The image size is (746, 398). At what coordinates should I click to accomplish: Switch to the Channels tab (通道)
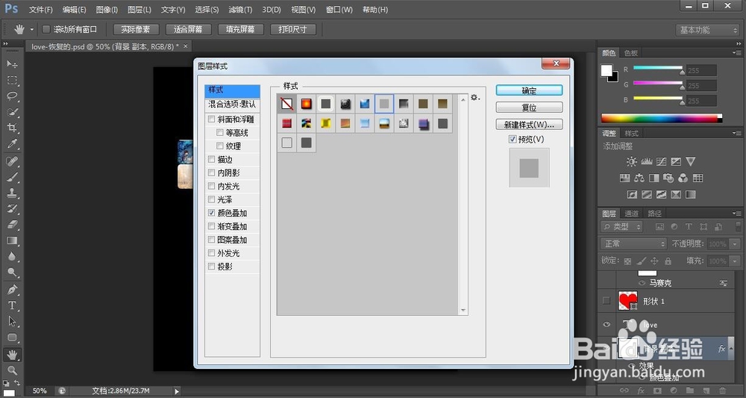click(631, 214)
